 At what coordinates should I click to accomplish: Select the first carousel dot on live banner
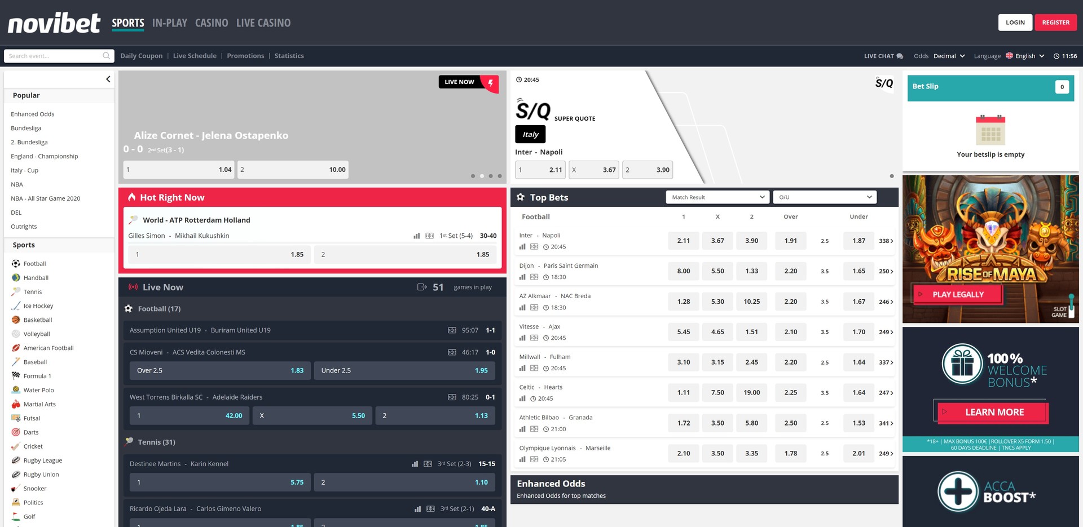[x=473, y=176]
